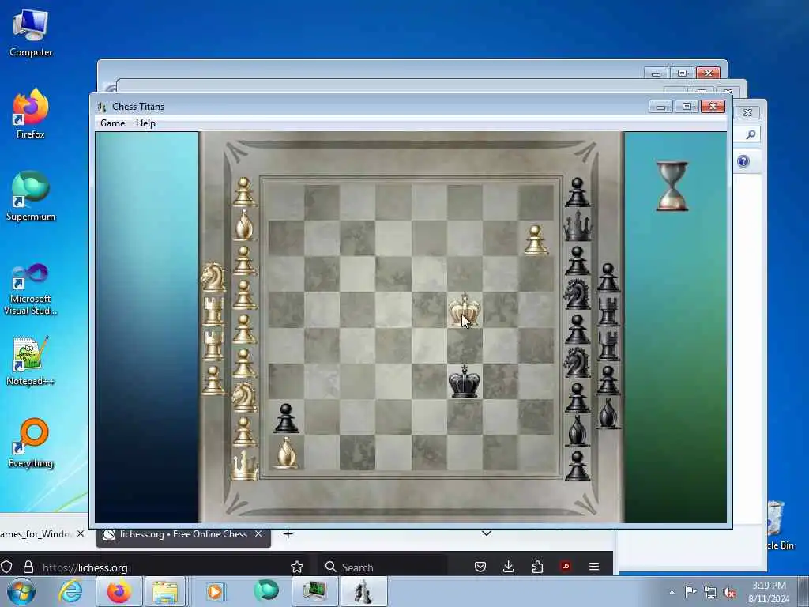Open the Recycle Bin desktop icon
Screen dimensions: 809x607
point(777,524)
